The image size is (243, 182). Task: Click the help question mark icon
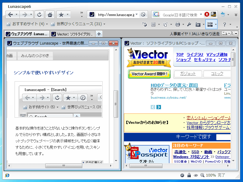(x=224, y=24)
